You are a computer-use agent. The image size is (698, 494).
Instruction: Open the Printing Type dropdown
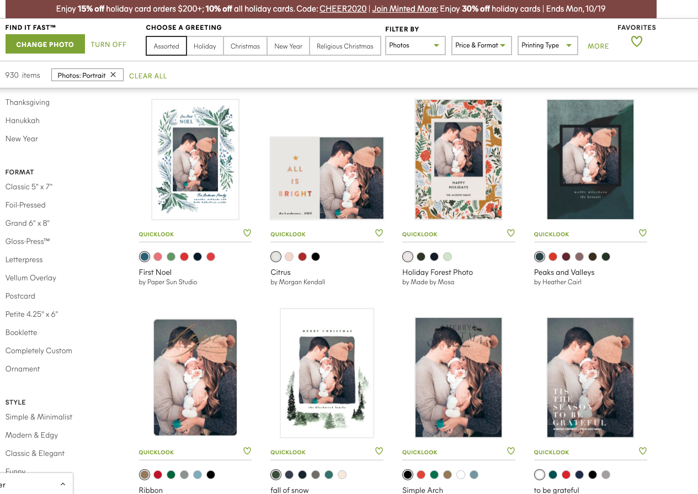(547, 46)
